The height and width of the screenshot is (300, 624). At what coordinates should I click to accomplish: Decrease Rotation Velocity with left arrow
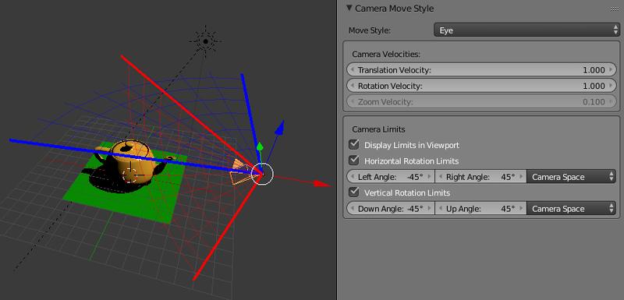click(x=353, y=86)
